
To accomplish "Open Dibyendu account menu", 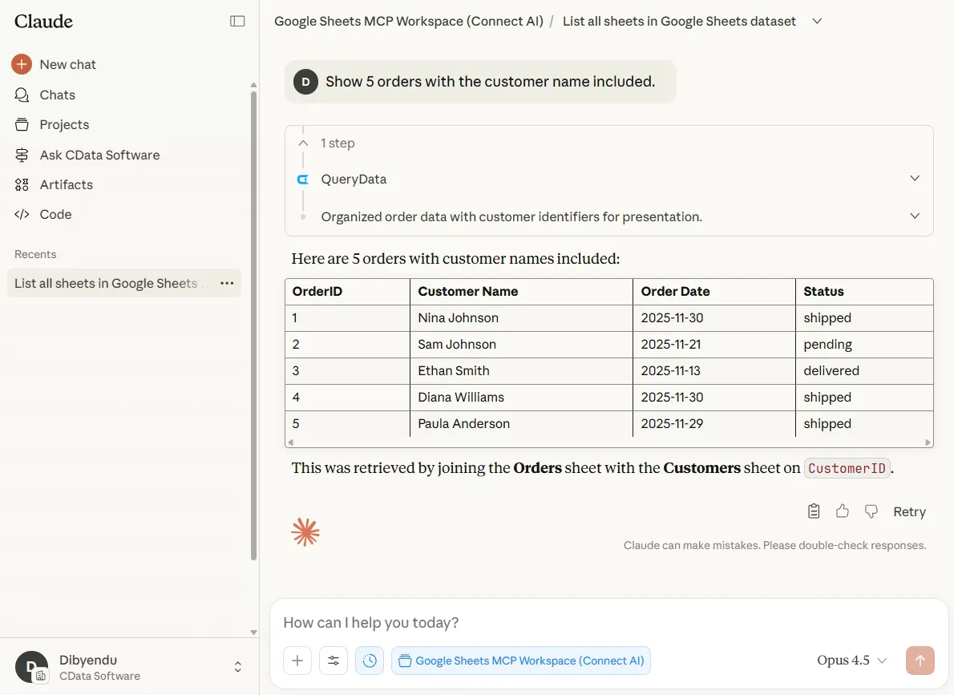I will coord(129,667).
